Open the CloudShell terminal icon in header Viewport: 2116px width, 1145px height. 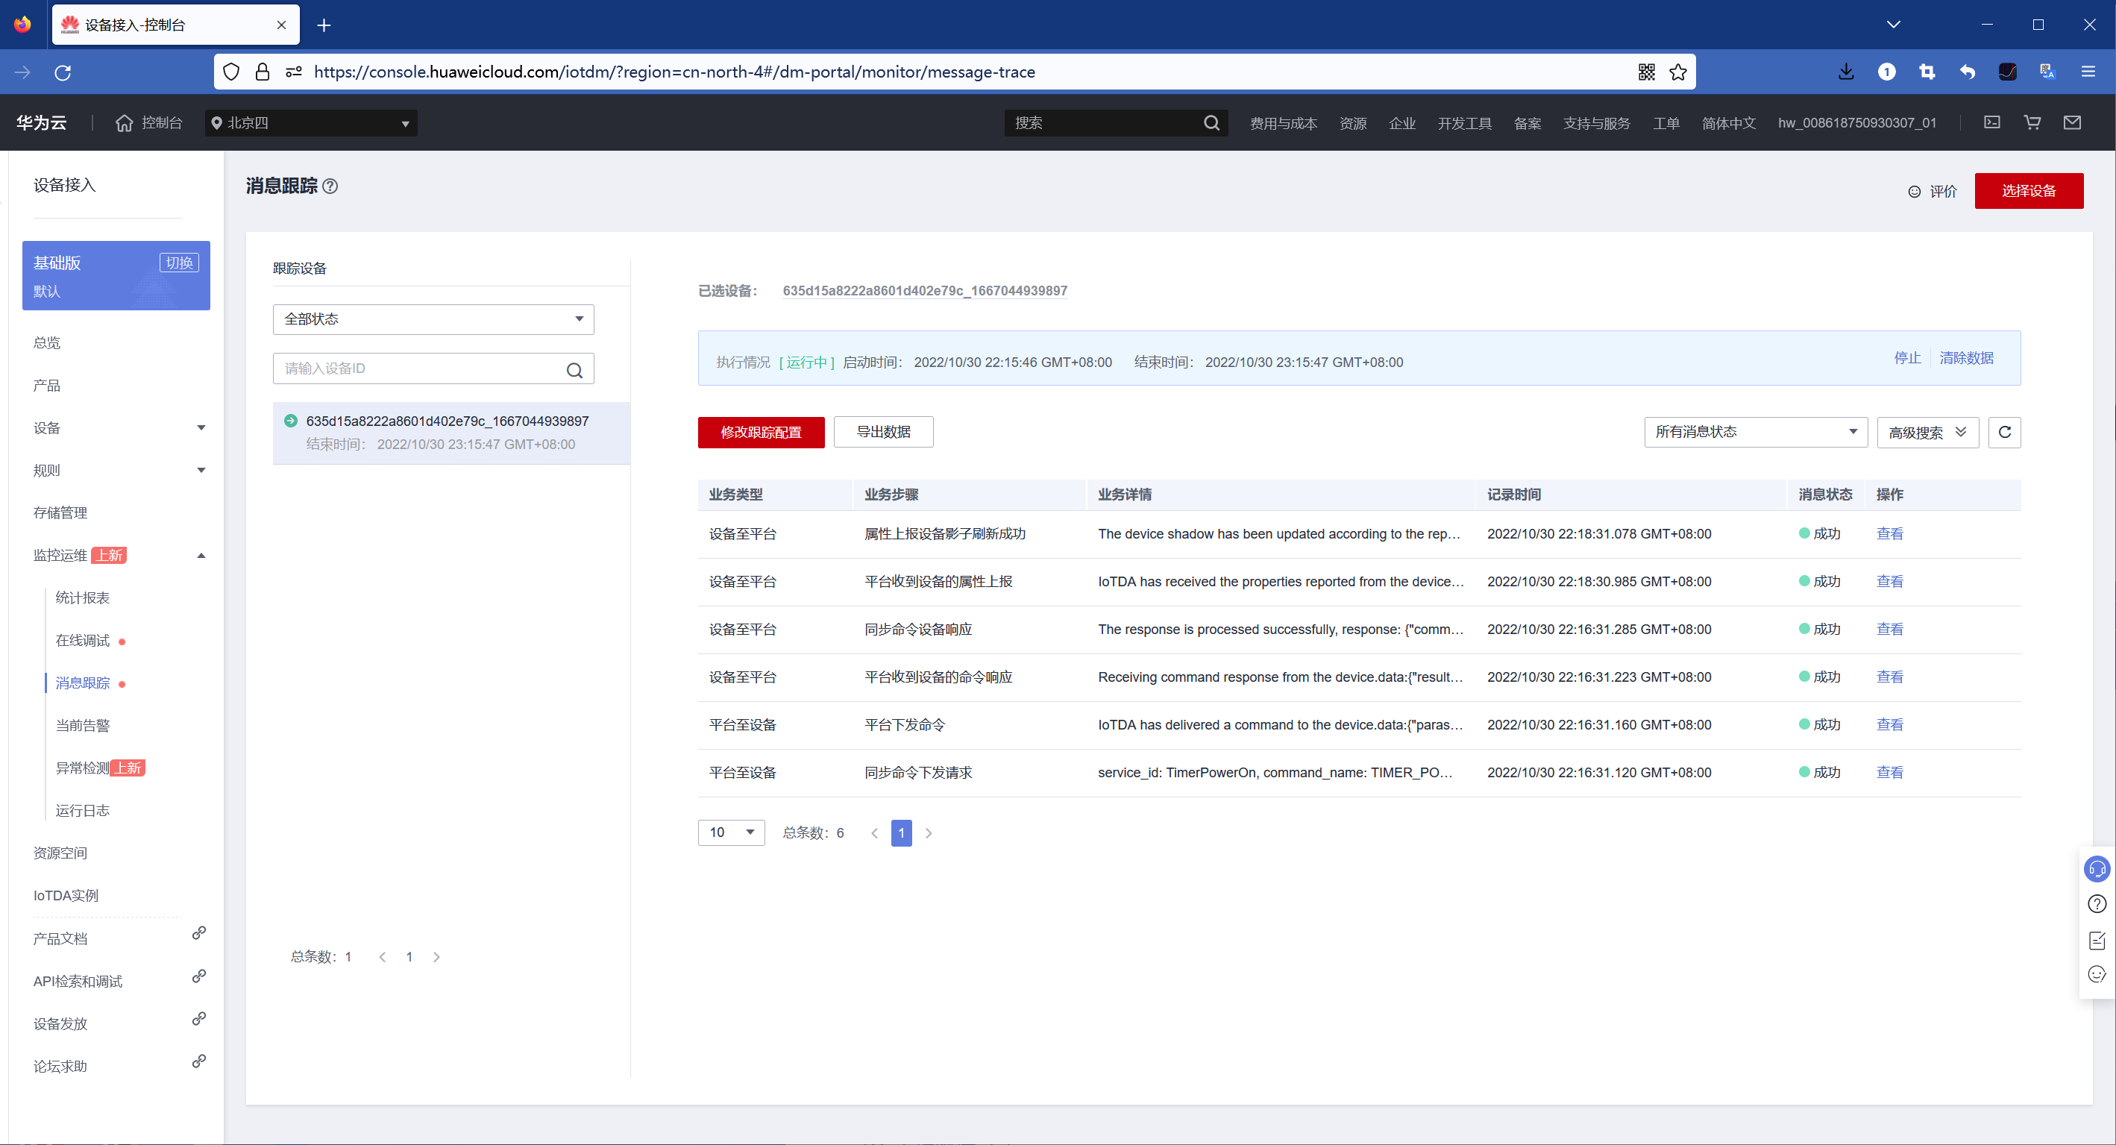pyautogui.click(x=1991, y=122)
